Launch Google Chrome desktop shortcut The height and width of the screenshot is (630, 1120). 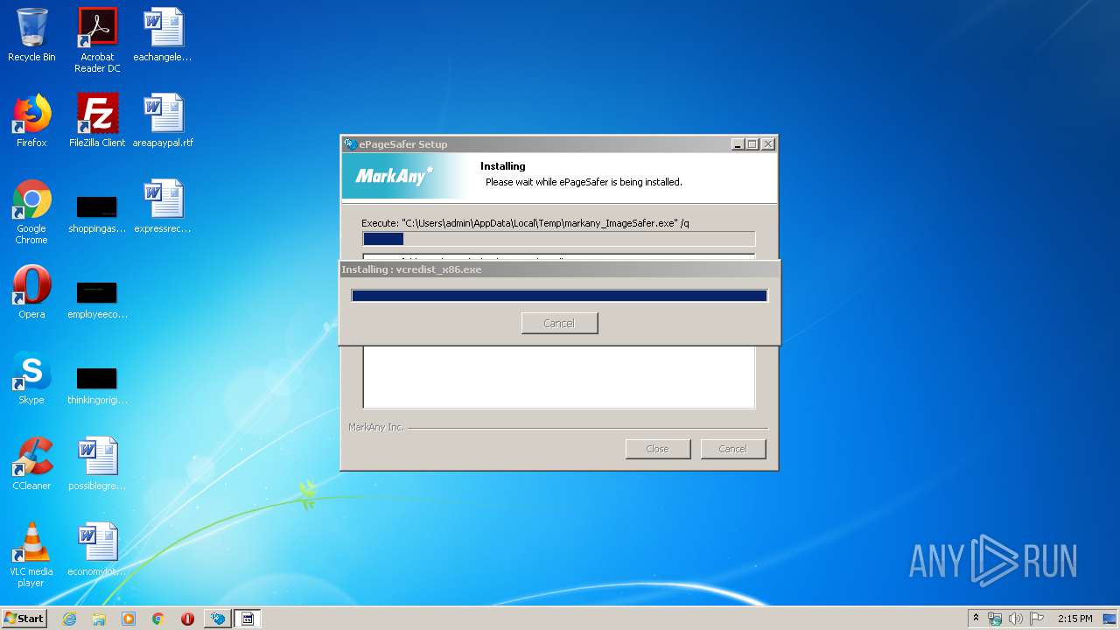(x=31, y=212)
